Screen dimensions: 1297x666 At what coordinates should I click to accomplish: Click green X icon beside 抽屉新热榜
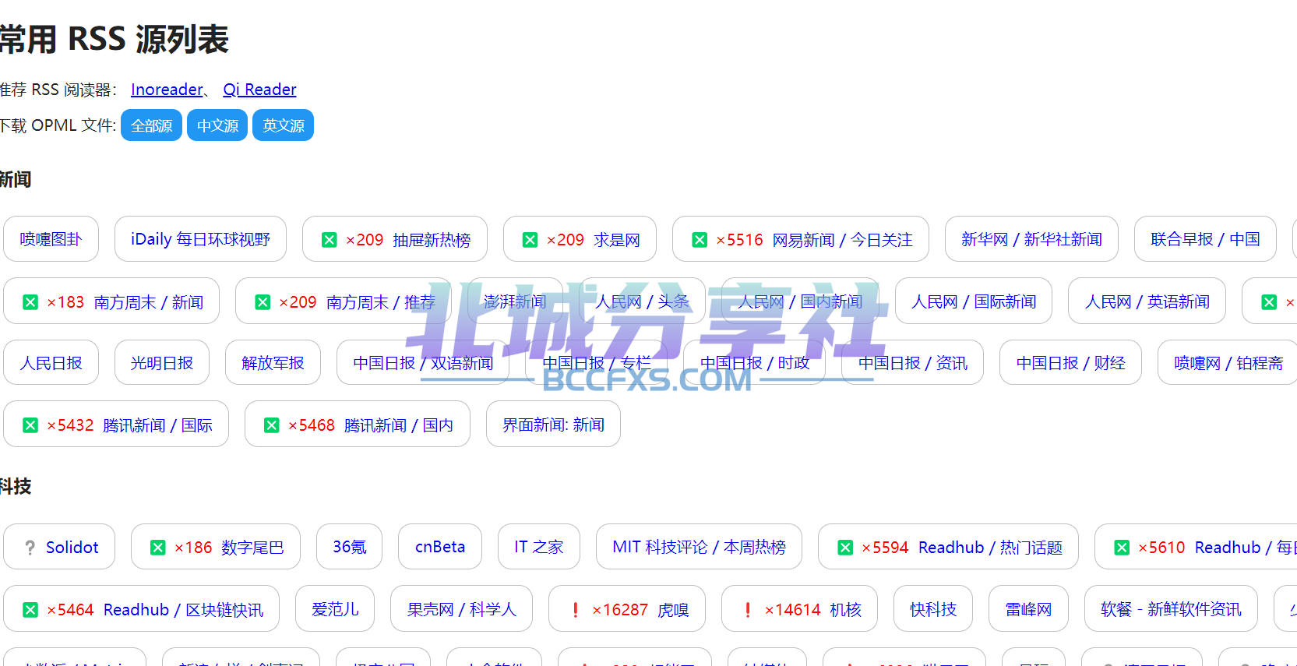click(330, 240)
